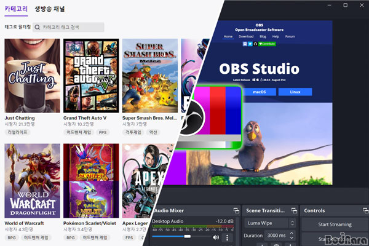Click the 시청자 21.3만명 viewer count text
369x246 pixels.
coord(20,124)
